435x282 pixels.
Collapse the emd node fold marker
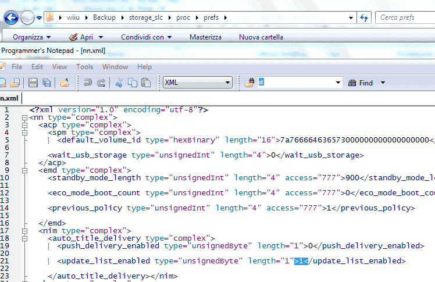tap(24, 170)
